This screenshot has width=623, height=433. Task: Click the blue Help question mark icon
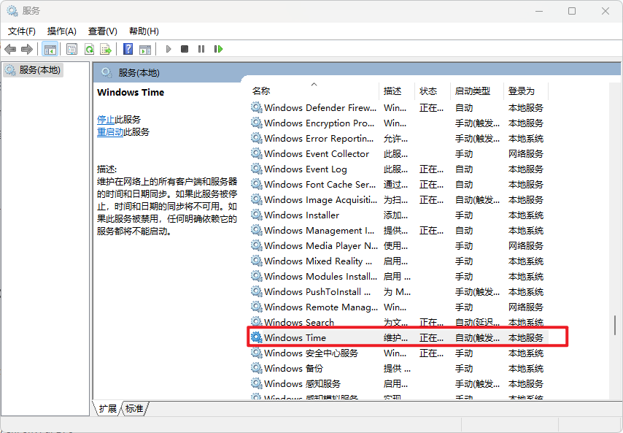(x=128, y=49)
